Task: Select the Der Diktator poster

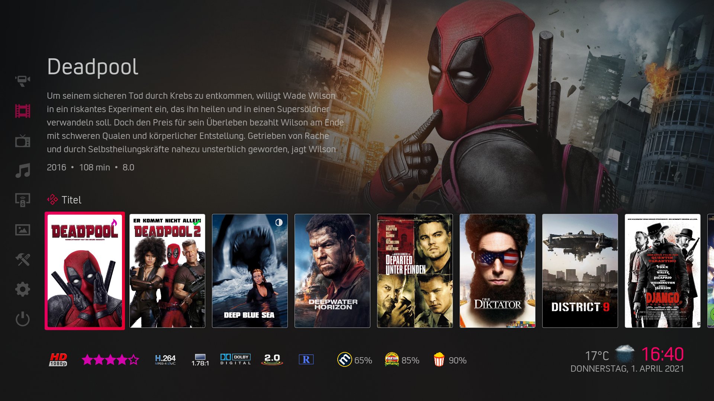Action: [x=498, y=271]
